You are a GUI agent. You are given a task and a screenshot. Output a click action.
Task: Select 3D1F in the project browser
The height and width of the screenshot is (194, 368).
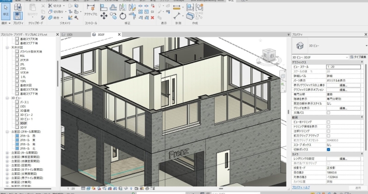tap(23, 127)
